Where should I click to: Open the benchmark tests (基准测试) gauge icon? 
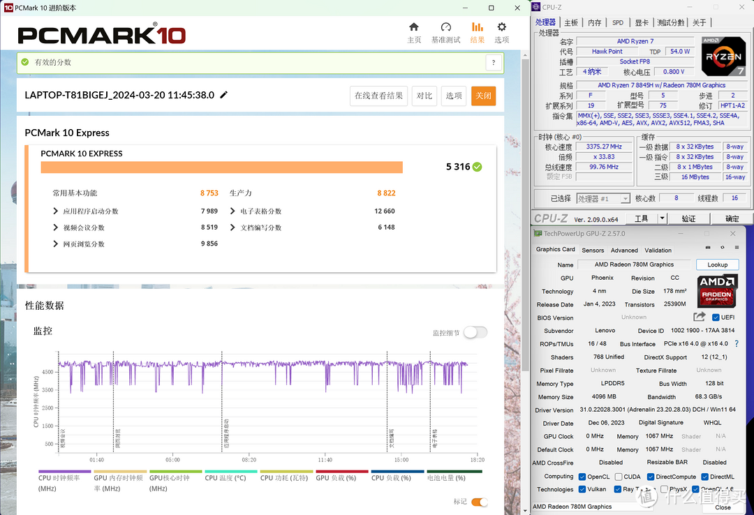[445, 27]
